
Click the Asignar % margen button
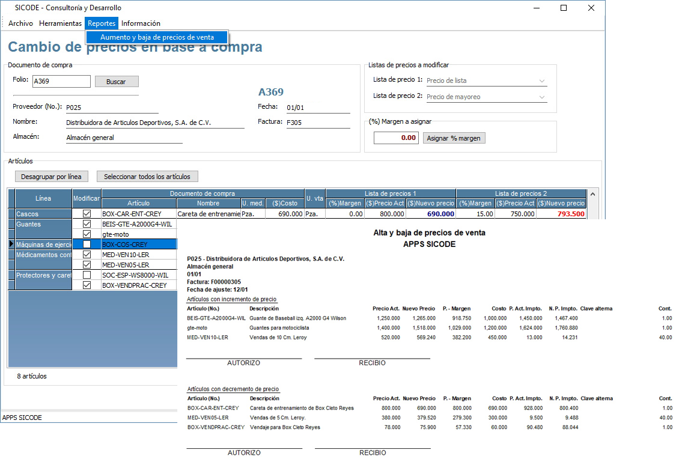[x=454, y=138]
